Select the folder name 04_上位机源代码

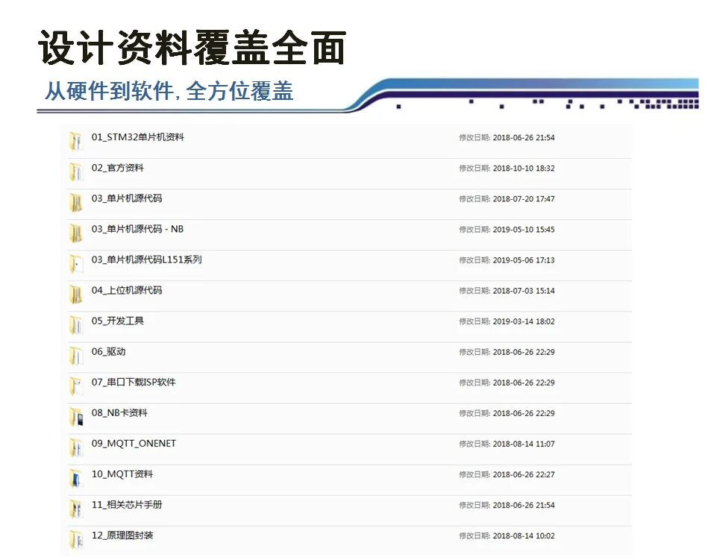coord(127,290)
